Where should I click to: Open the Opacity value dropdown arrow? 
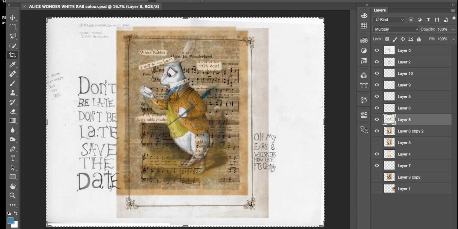[x=453, y=29]
